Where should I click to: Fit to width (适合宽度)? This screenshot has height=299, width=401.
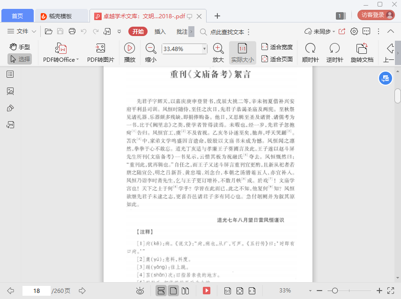tap(277, 47)
